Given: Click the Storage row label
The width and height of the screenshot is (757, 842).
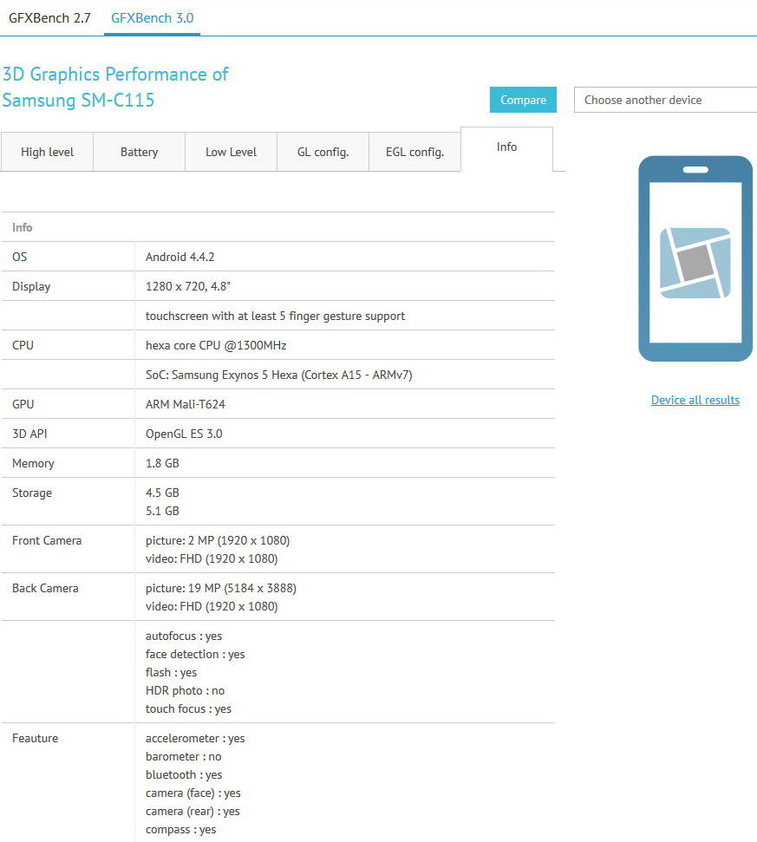Looking at the screenshot, I should click(x=32, y=493).
